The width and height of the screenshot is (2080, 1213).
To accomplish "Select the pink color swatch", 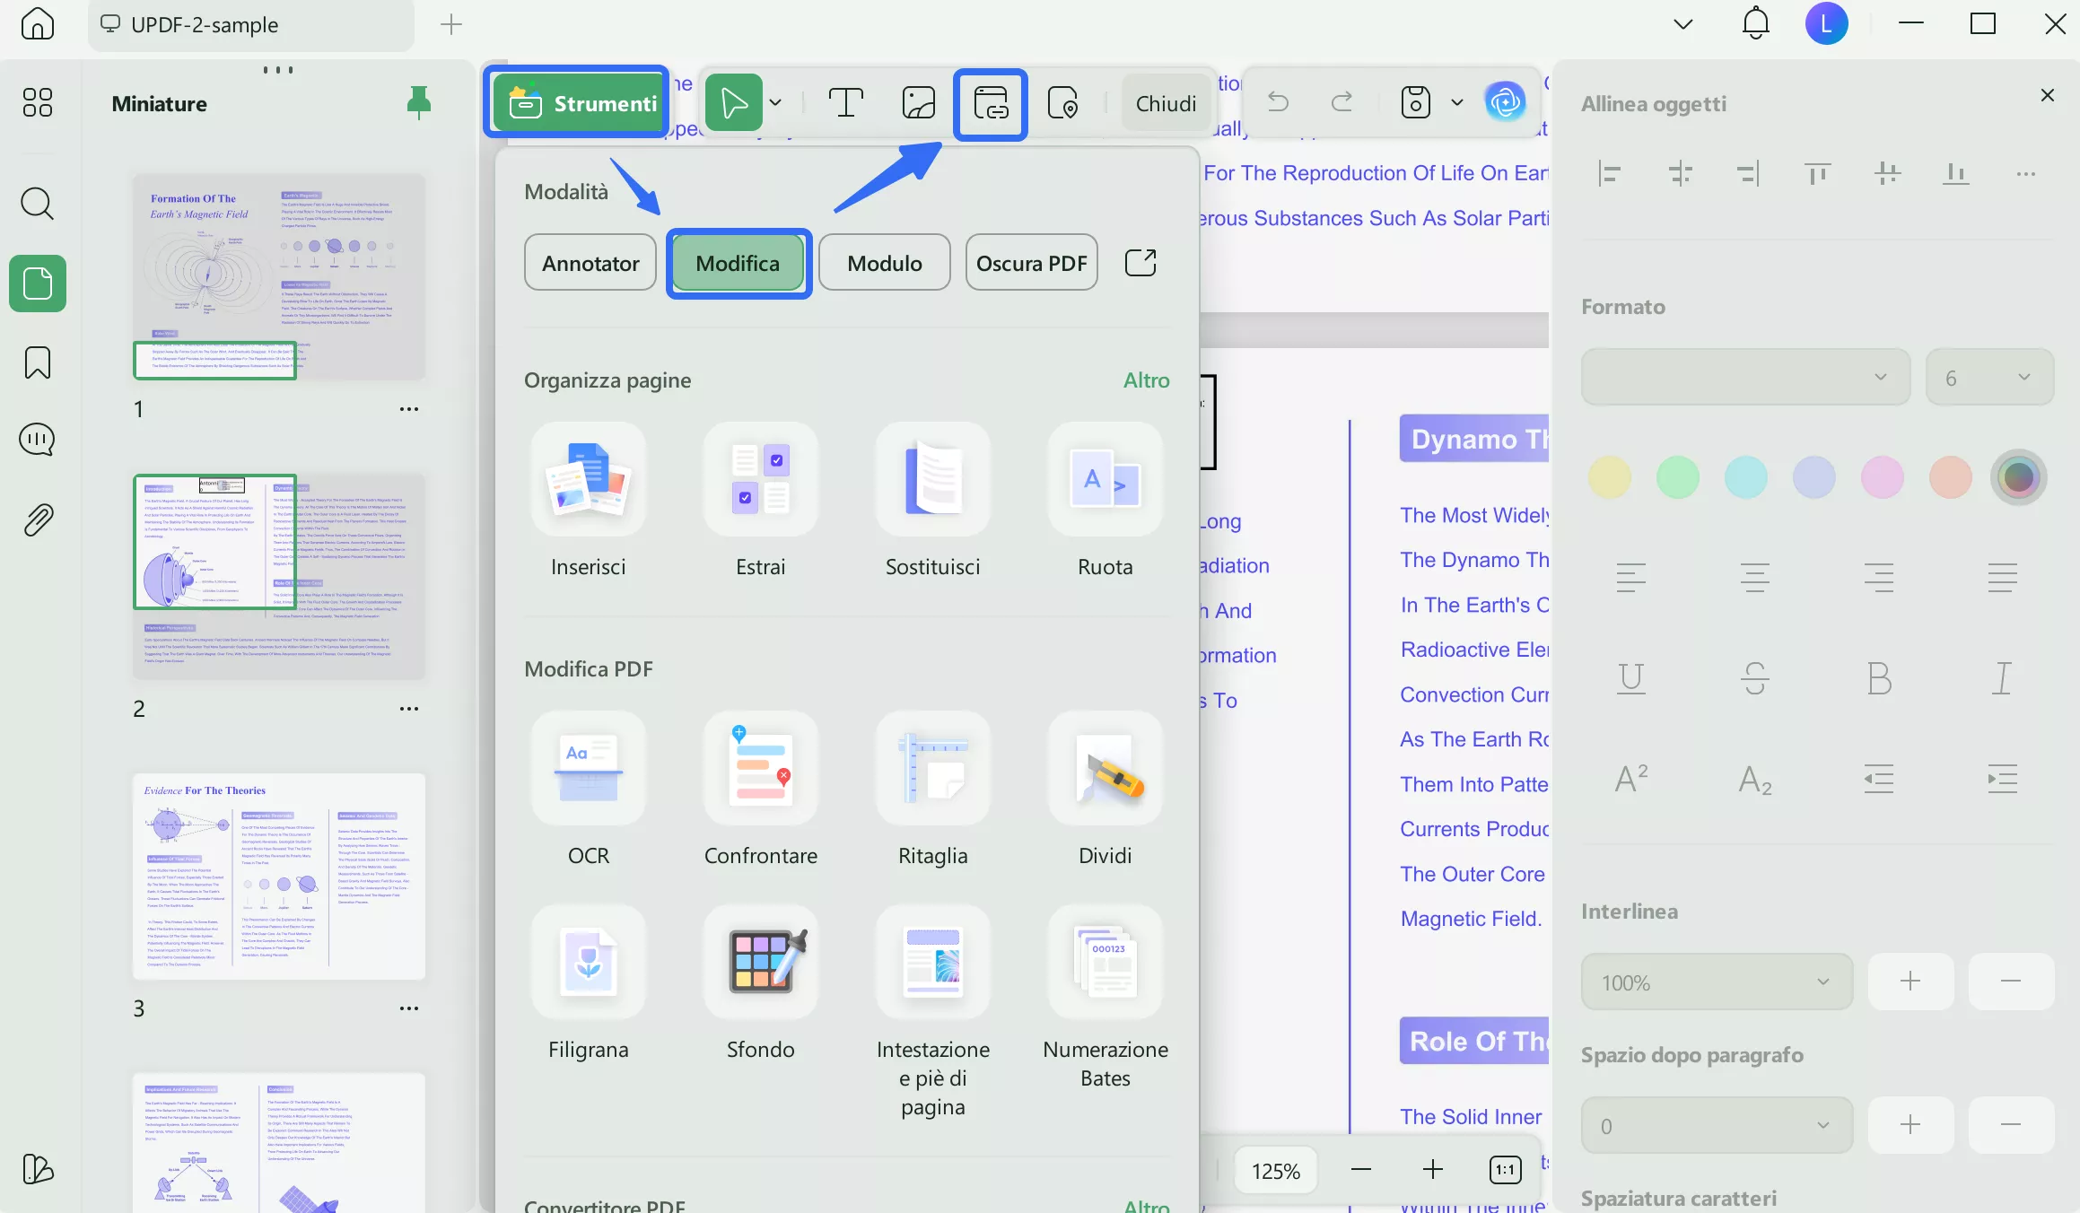I will click(x=1882, y=476).
